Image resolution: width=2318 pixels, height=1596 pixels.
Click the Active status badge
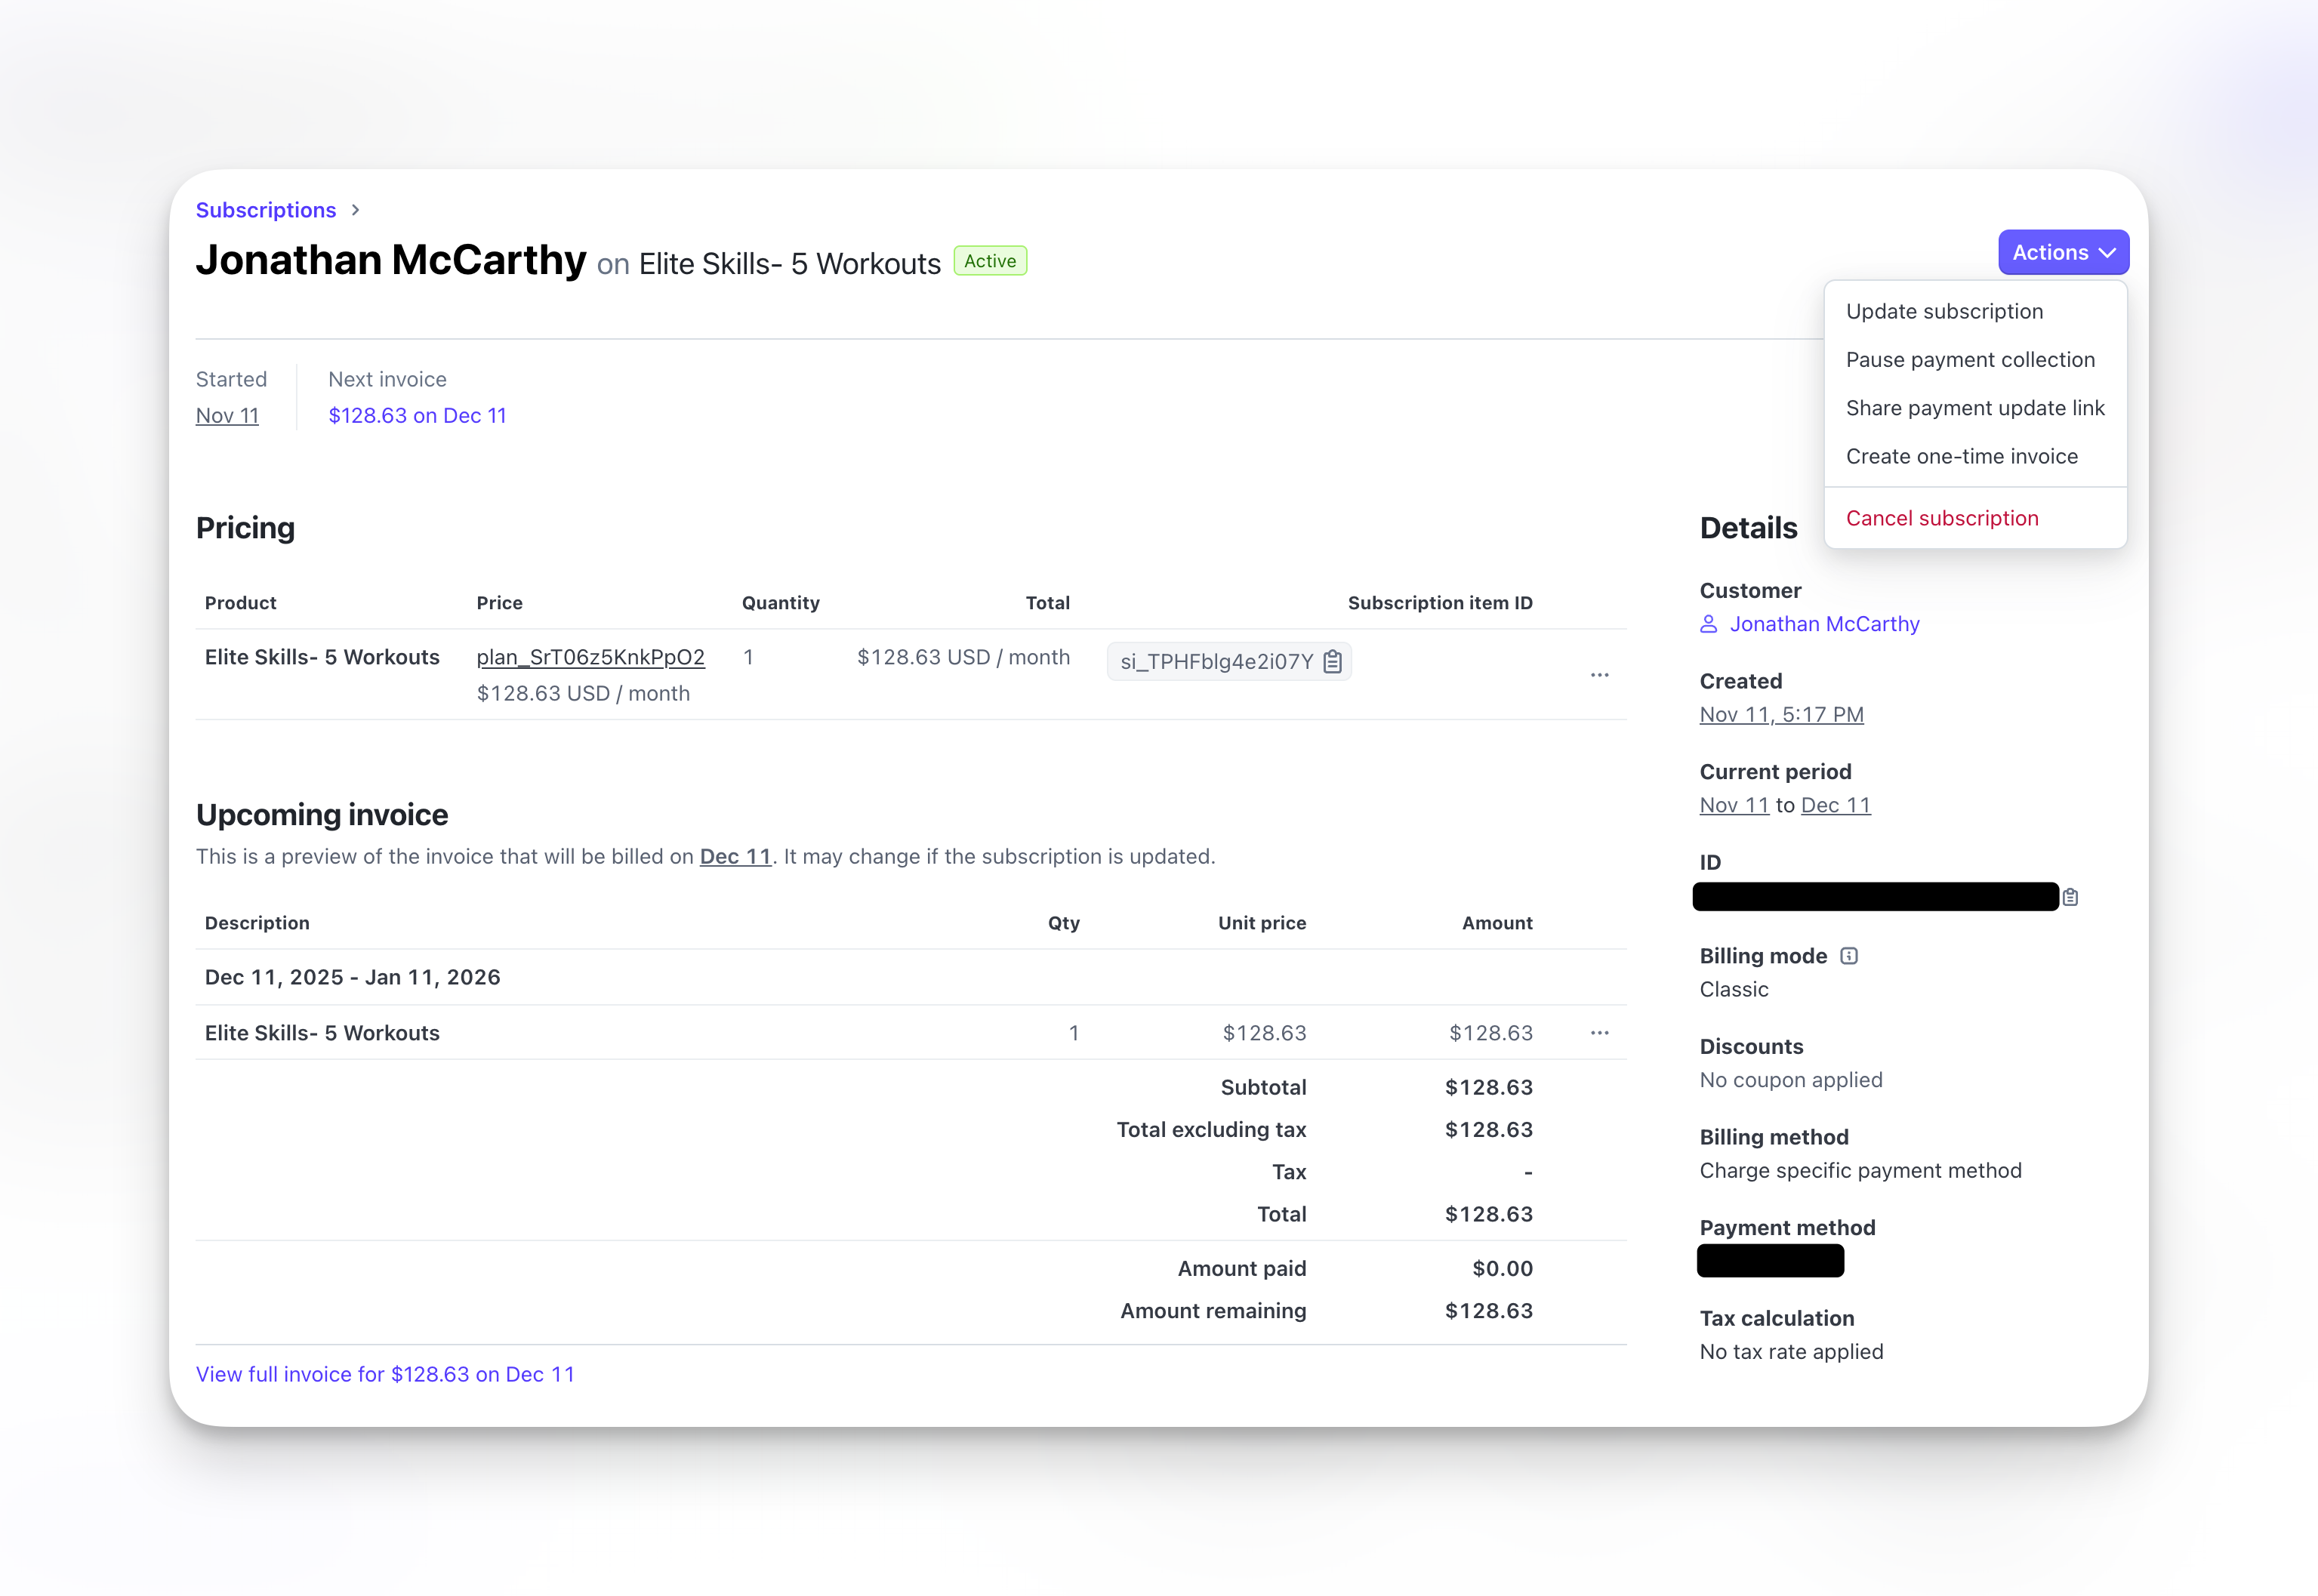click(990, 260)
